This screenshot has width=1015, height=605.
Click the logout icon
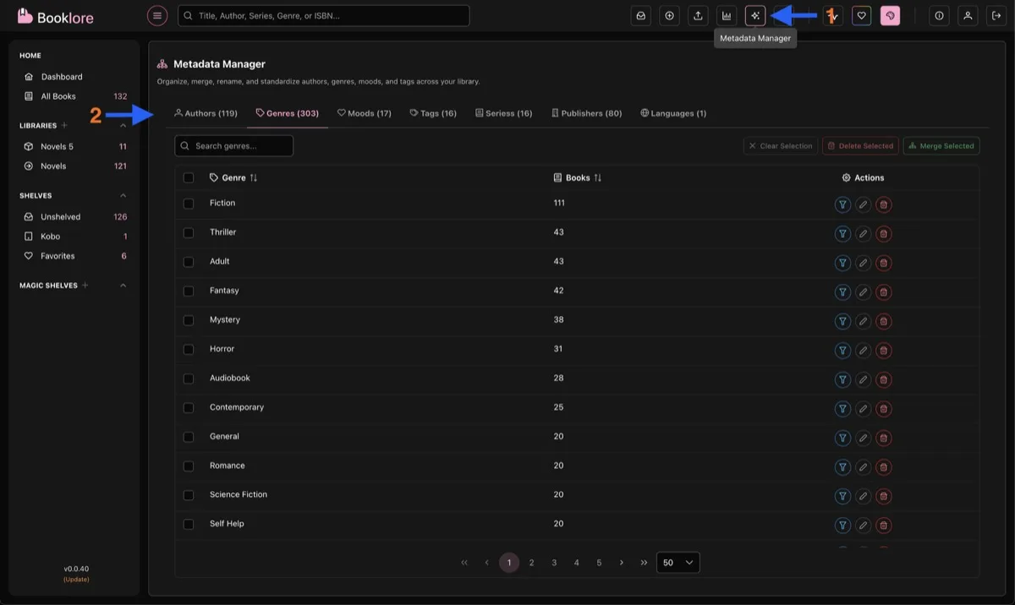pyautogui.click(x=996, y=15)
